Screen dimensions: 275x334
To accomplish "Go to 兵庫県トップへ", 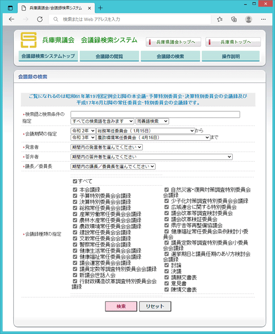I will (x=233, y=42).
